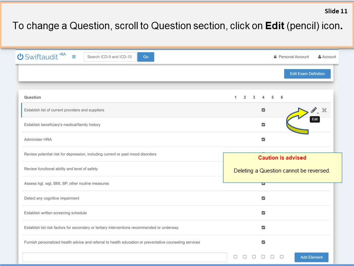The width and height of the screenshot is (354, 266).
Task: Open the Personal Account menu
Action: tap(294, 57)
